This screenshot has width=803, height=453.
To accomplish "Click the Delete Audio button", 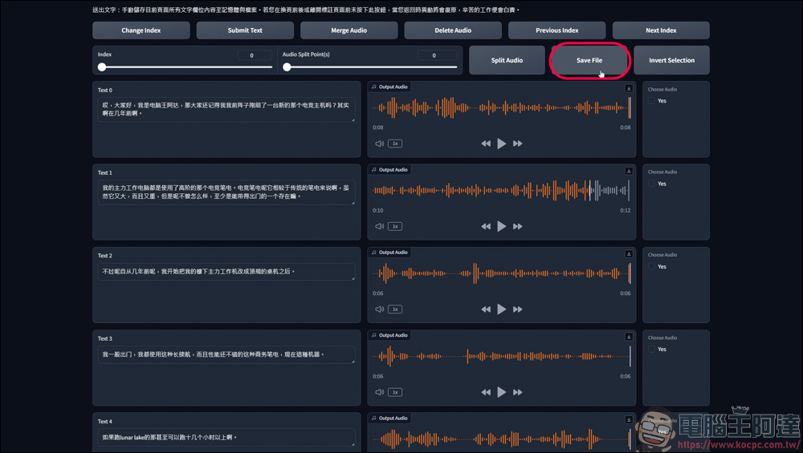I will pos(453,30).
